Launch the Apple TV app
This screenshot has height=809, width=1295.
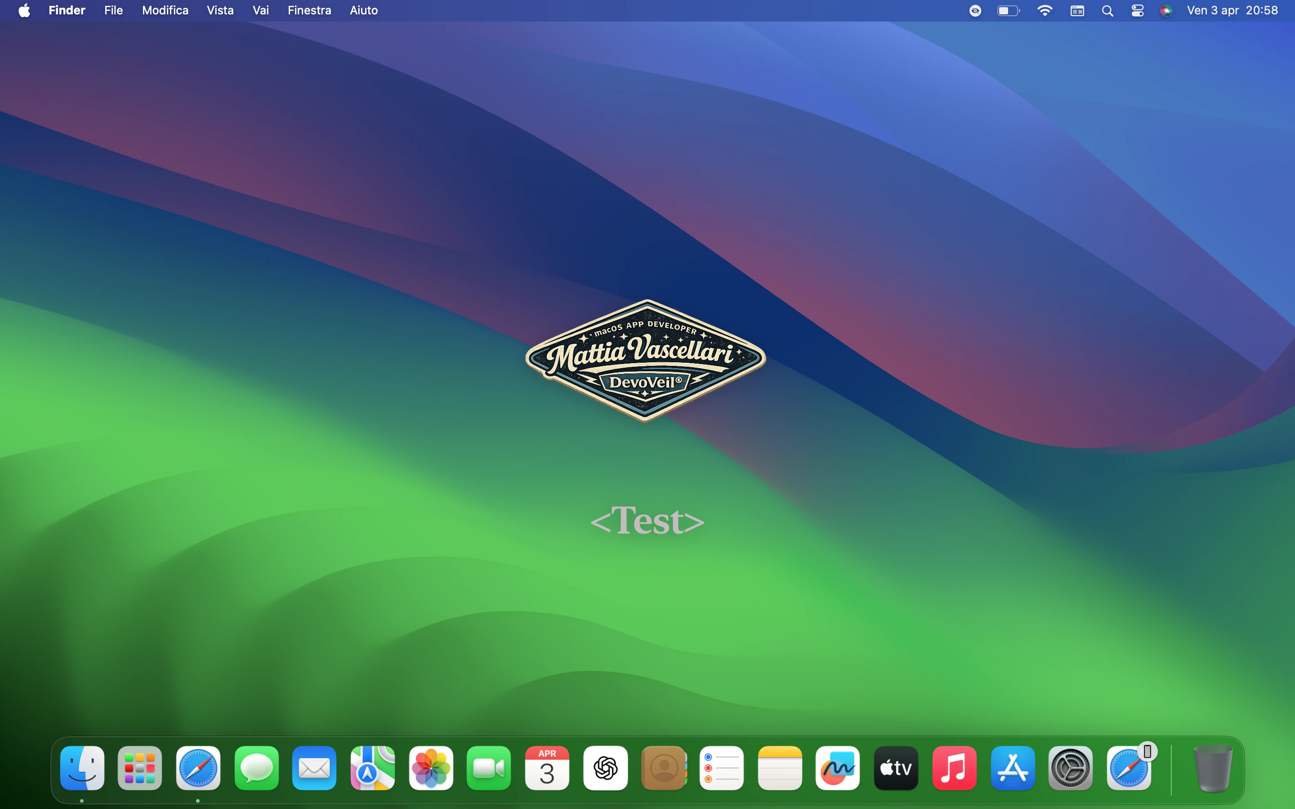point(896,769)
